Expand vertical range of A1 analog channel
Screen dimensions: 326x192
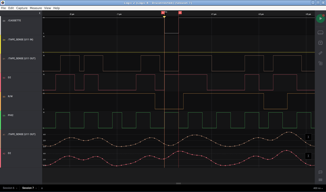click(308, 137)
